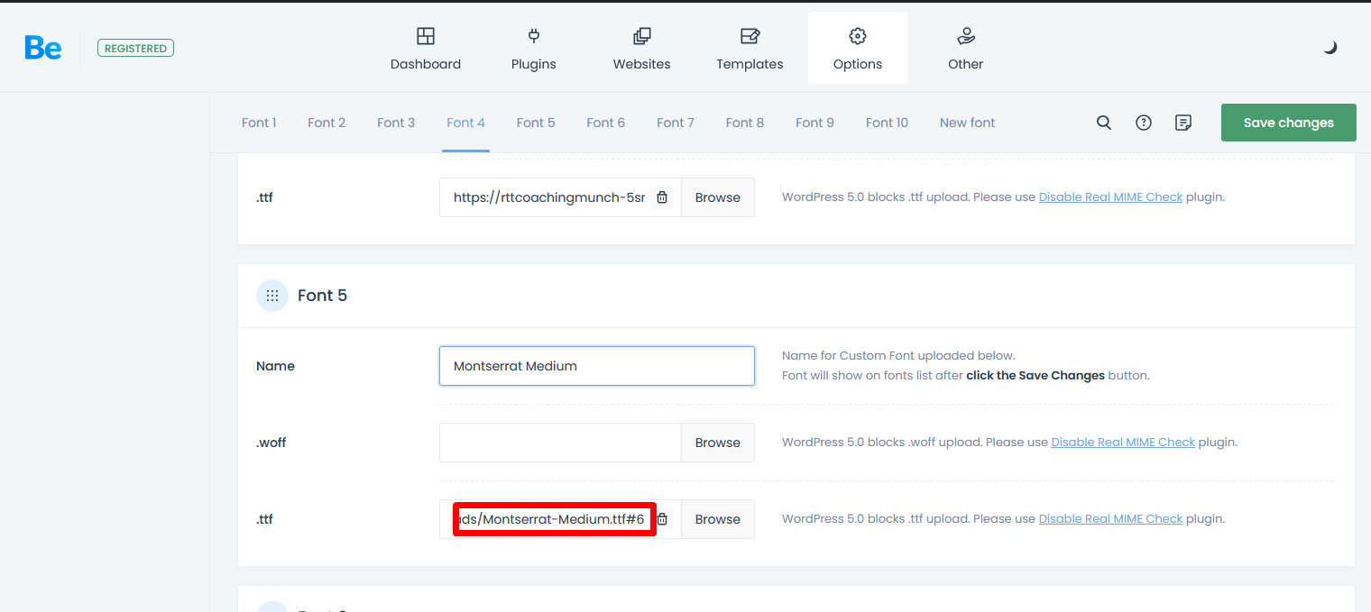
Task: Open the Templates section
Action: pyautogui.click(x=750, y=49)
